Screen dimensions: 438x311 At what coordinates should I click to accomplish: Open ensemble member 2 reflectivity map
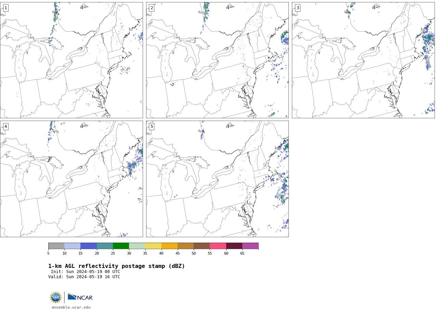217,60
